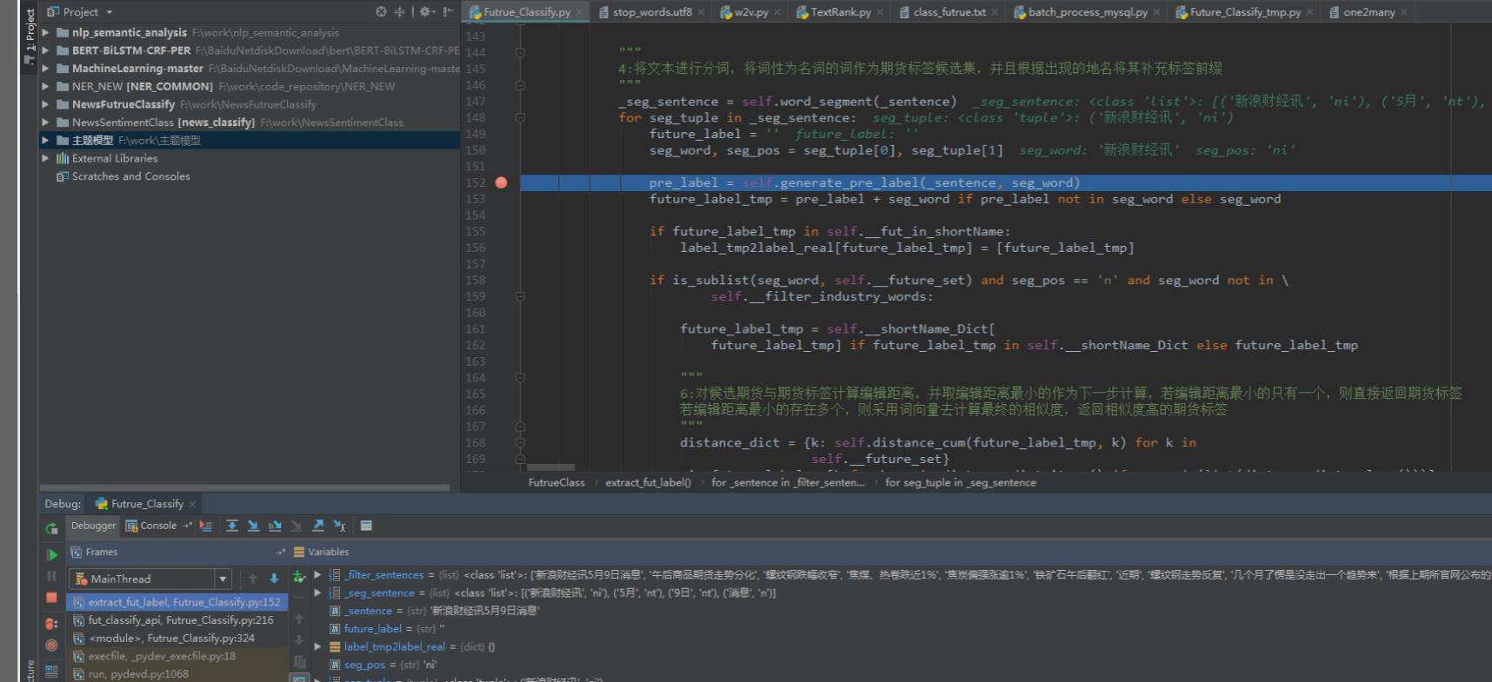Switch to Futrue_Classify.py editor tab
The image size is (1492, 682).
coord(527,12)
